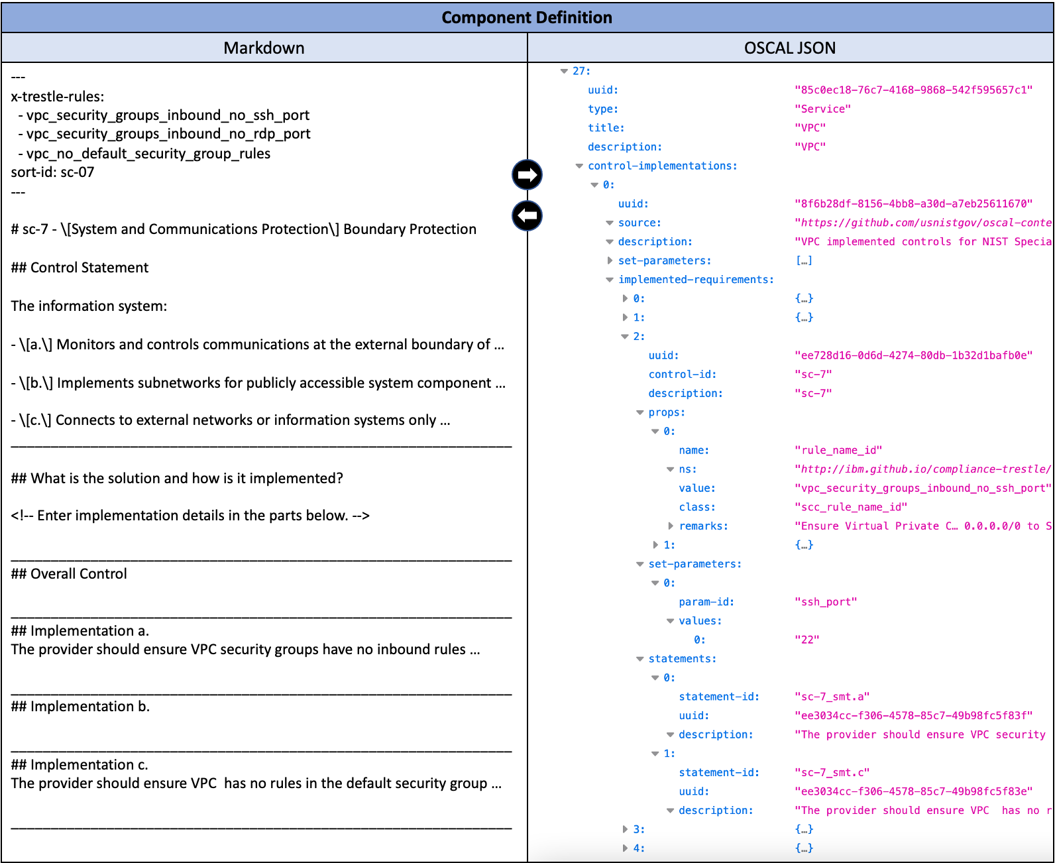Click the left arrow conversion icon
This screenshot has width=1055, height=863.
[527, 216]
